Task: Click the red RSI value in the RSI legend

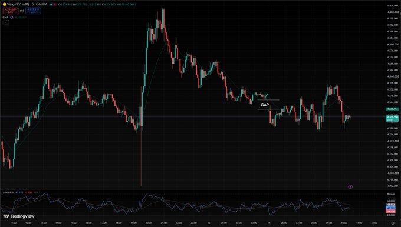Action: coord(28,192)
